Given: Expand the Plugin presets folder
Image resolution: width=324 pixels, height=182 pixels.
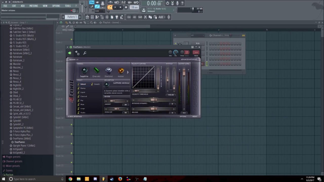Looking at the screenshot, I should [x=13, y=157].
